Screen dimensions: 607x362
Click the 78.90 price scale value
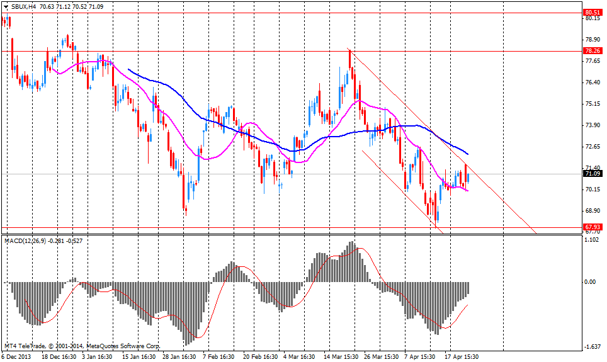[x=593, y=40]
